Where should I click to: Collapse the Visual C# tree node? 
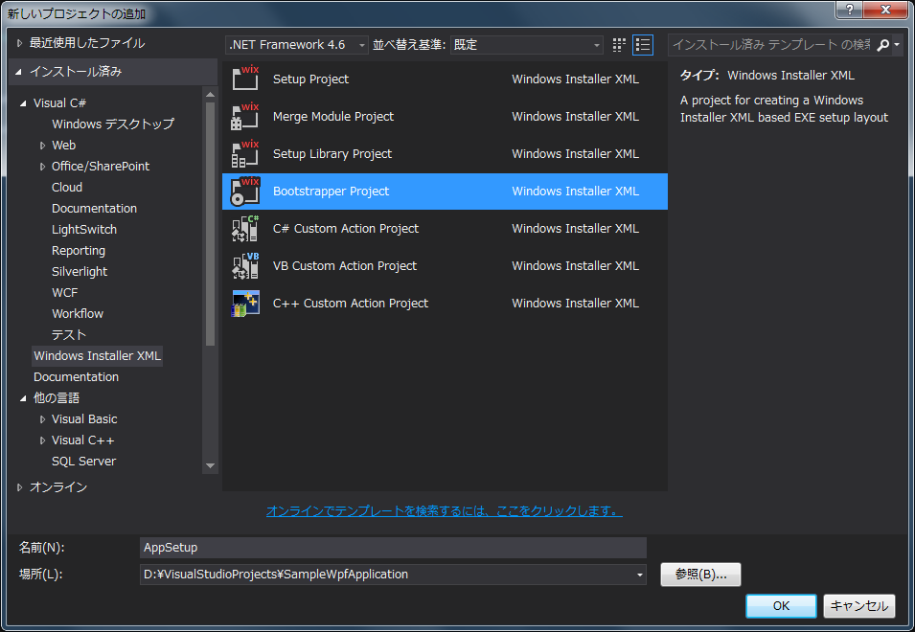pyautogui.click(x=24, y=103)
